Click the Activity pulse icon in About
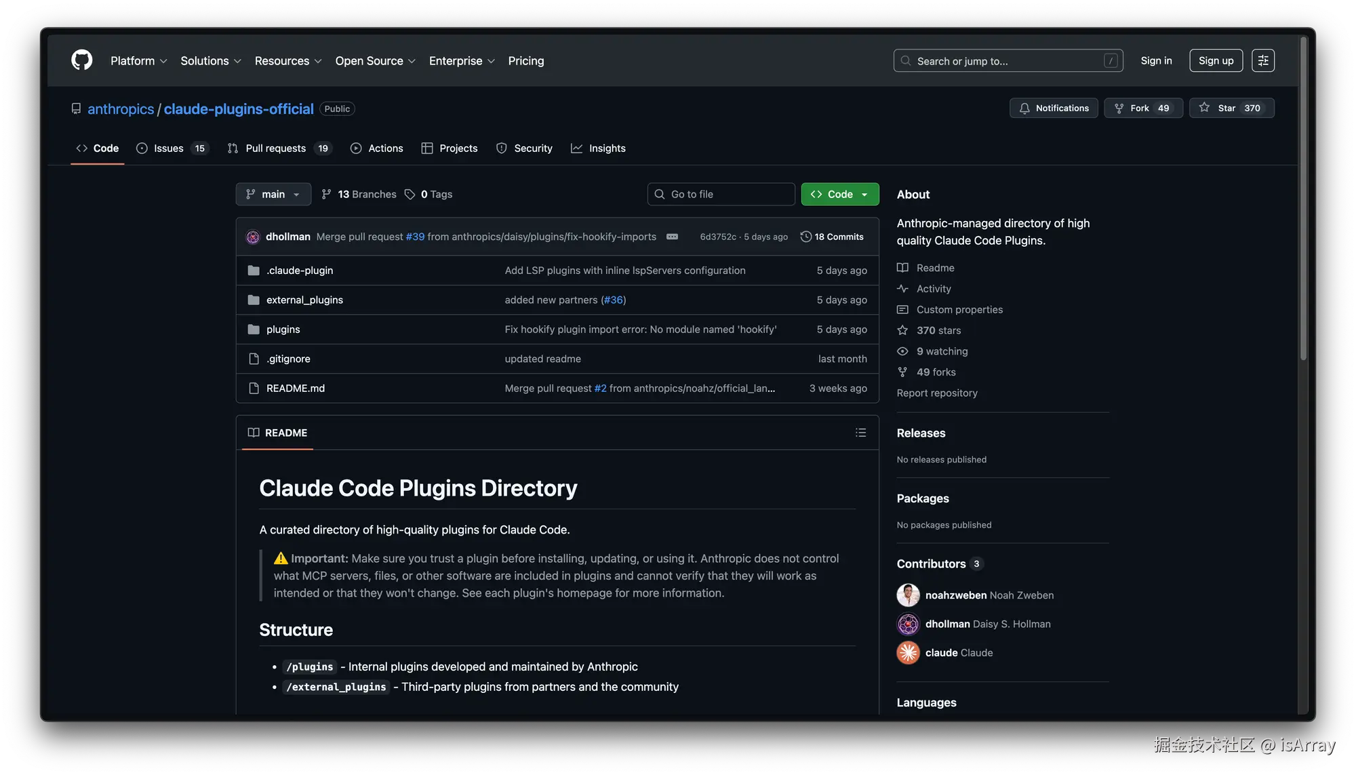1356x775 pixels. click(902, 289)
